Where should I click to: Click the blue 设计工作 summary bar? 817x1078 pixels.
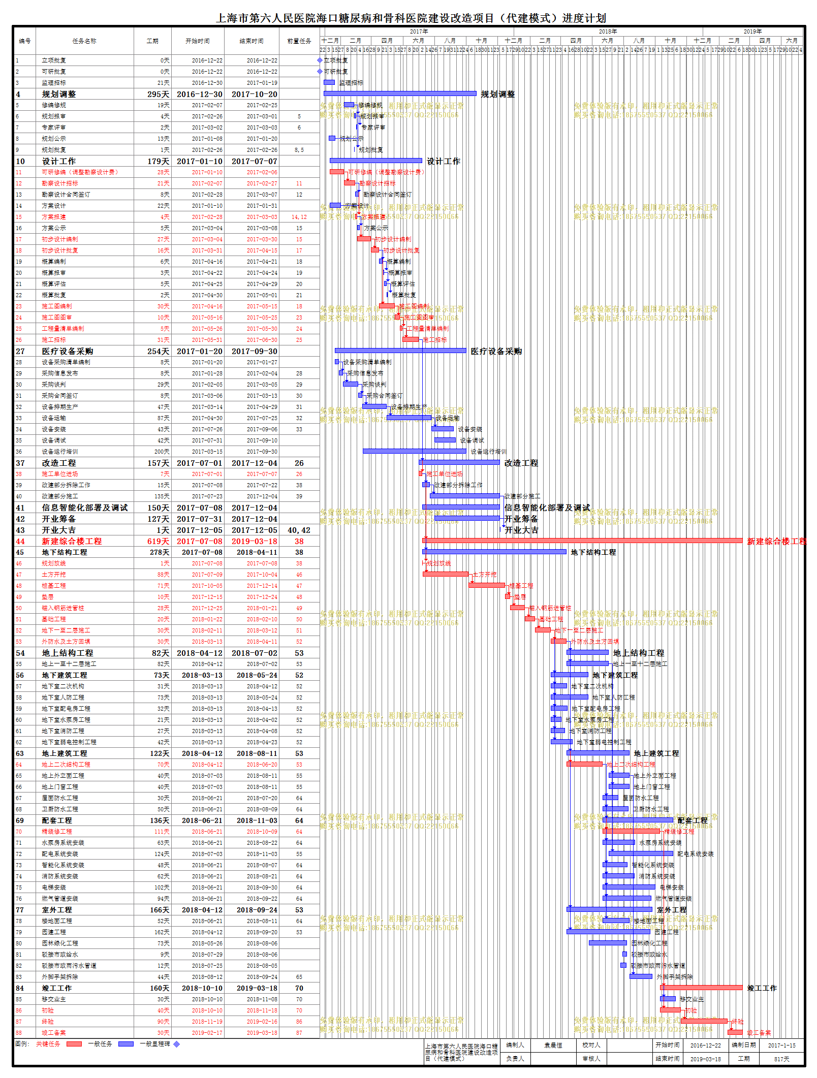coord(376,161)
